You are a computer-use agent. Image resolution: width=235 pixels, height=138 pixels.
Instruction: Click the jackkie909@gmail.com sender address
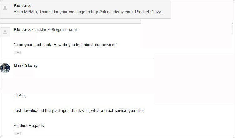55,30
